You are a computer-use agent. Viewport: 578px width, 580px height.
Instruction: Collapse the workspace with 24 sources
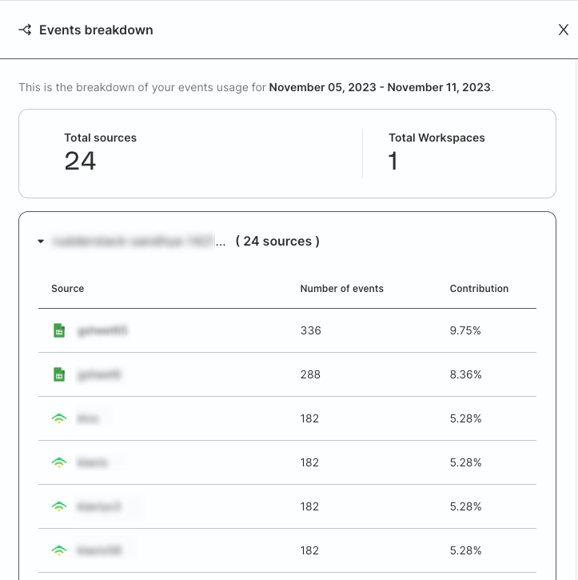click(41, 241)
